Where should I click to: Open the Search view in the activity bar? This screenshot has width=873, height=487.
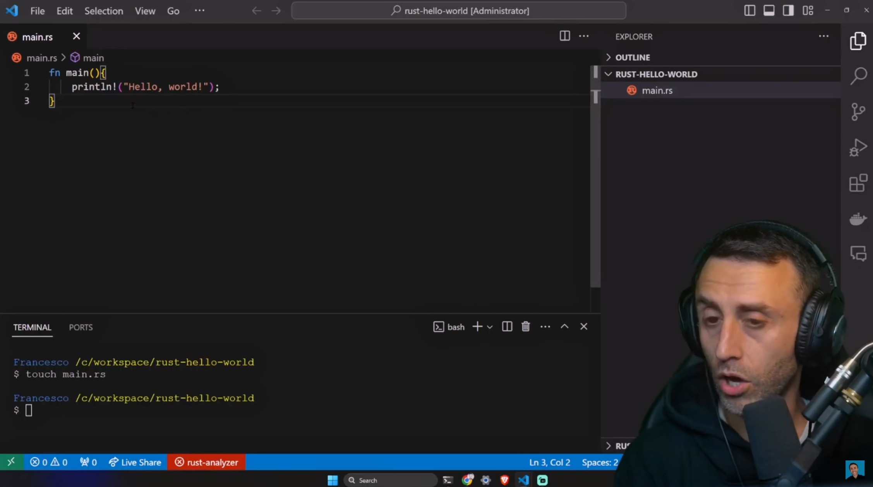click(858, 75)
